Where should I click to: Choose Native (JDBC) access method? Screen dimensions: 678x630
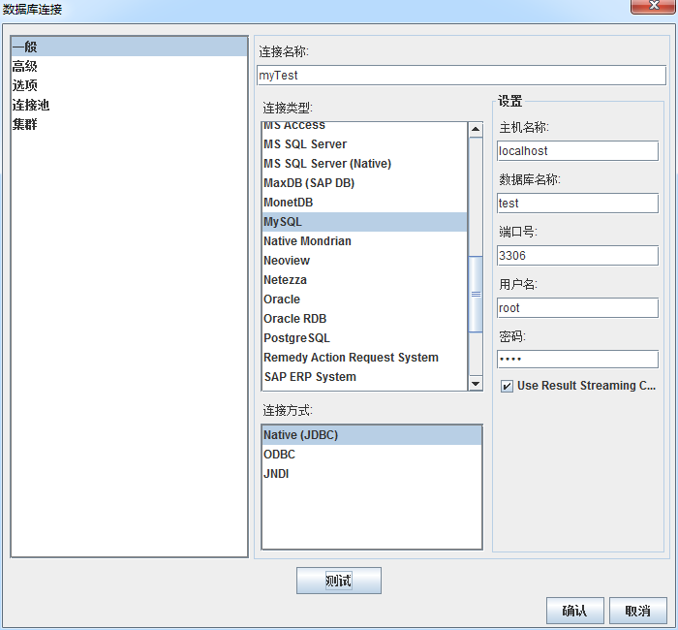click(372, 435)
